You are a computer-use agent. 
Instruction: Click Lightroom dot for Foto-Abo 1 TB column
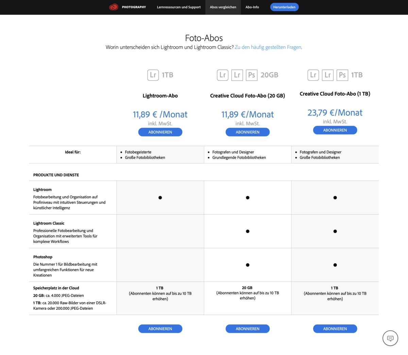coord(335,198)
